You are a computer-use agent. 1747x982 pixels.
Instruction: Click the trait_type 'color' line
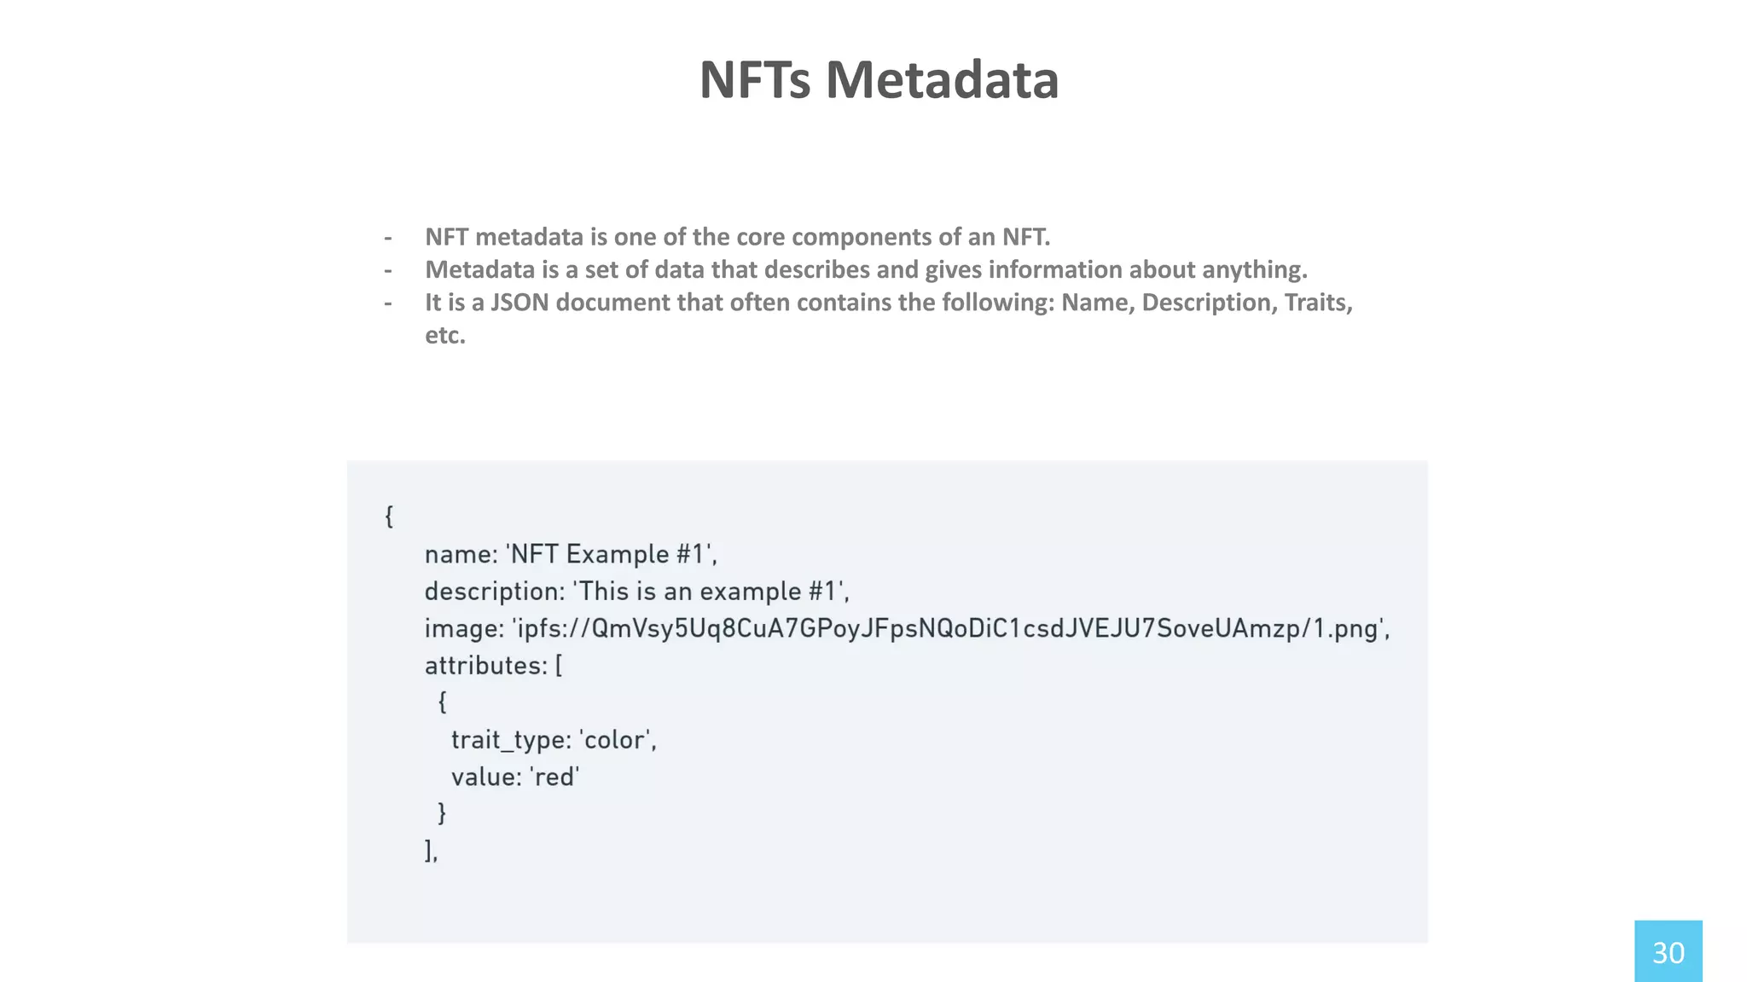point(553,739)
